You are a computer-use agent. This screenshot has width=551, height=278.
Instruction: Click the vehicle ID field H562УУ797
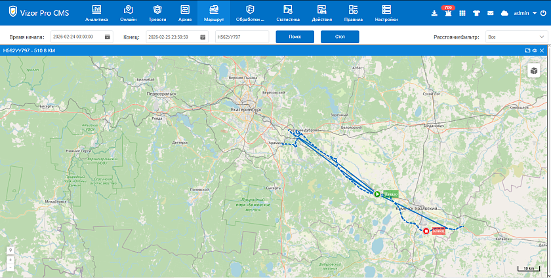coord(241,37)
